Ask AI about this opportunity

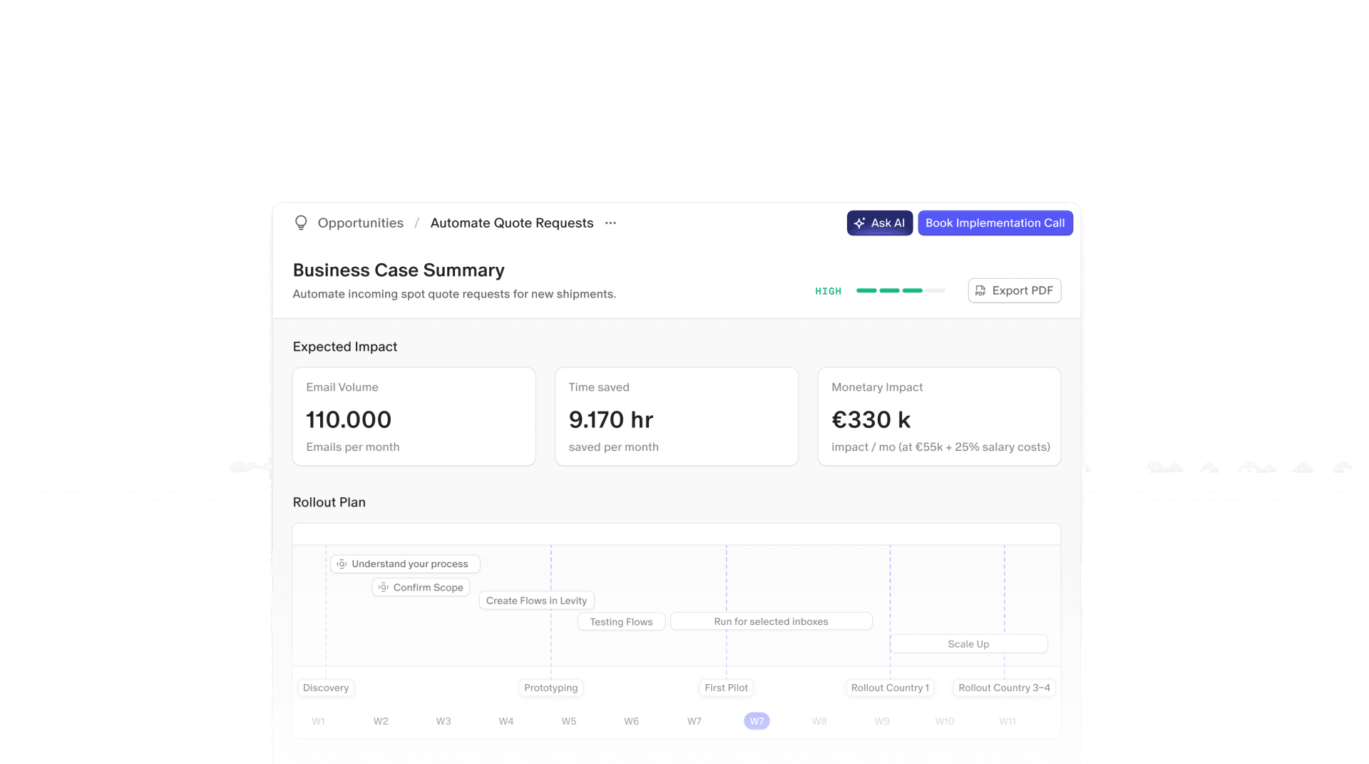pyautogui.click(x=880, y=223)
